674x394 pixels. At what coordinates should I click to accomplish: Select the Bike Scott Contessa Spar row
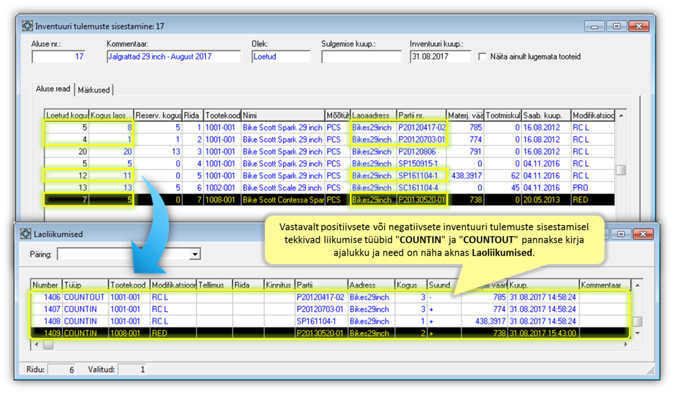coord(329,200)
